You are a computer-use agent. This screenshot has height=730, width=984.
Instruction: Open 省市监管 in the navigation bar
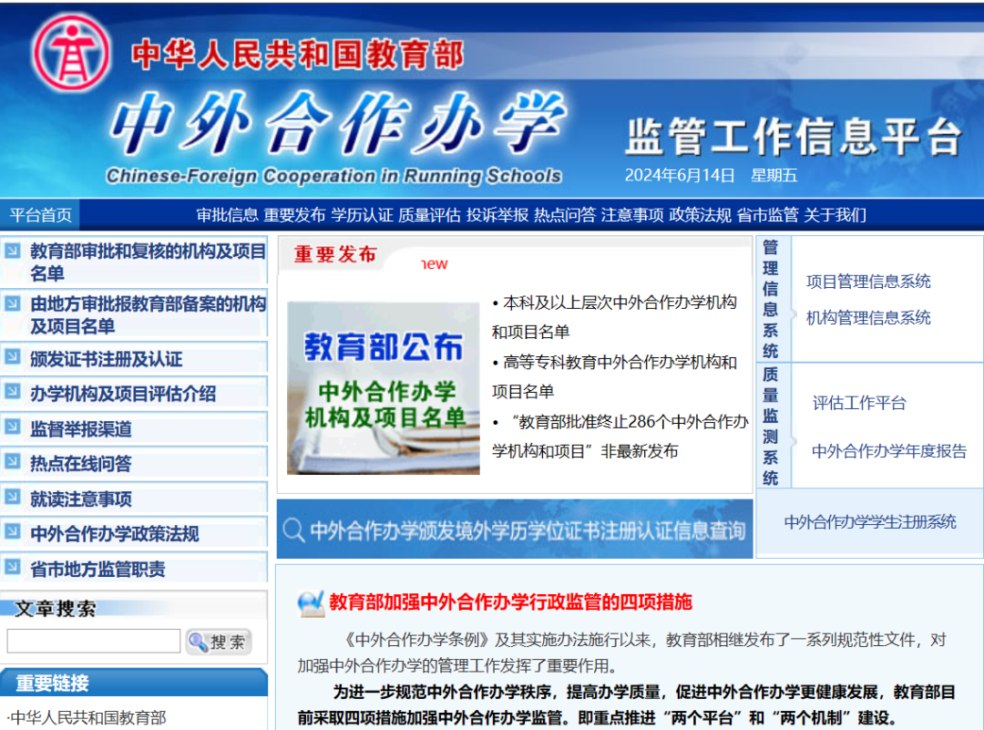[x=767, y=215]
